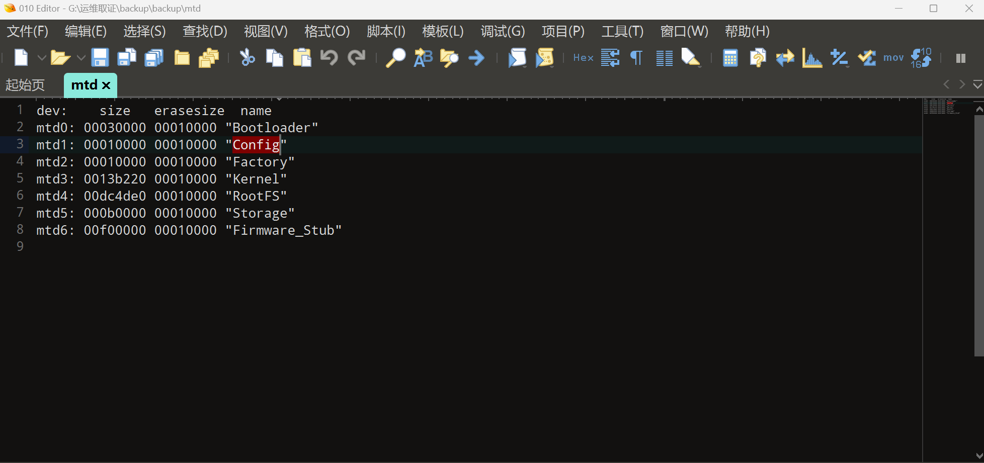Cut selection using the scissors icon

point(247,58)
